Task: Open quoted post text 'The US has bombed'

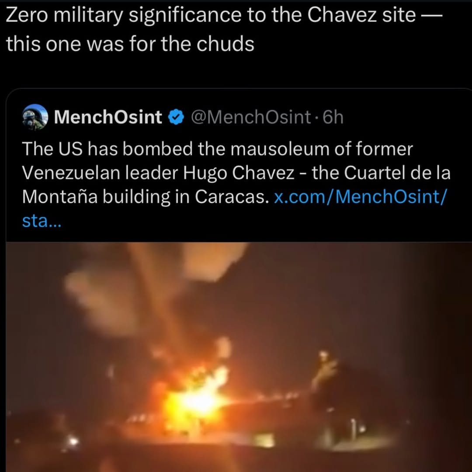Action: [x=107, y=149]
